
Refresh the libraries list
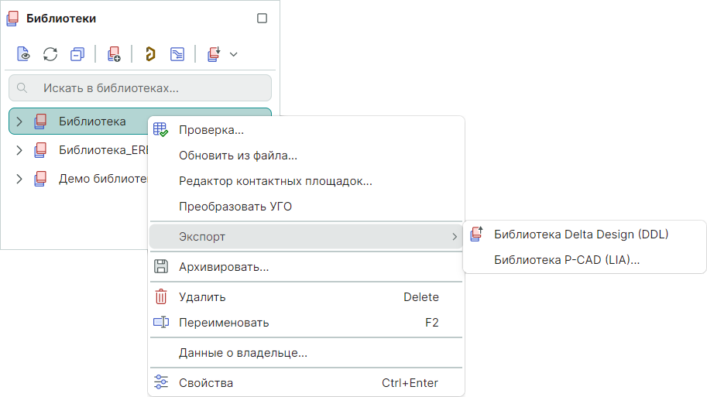pos(50,54)
